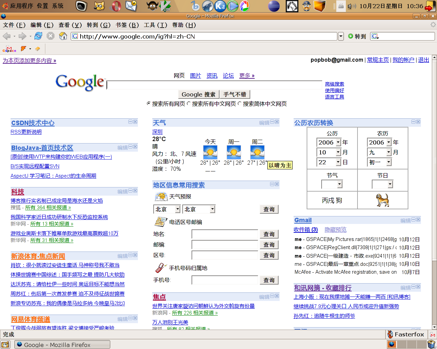Open the 农历 month 九 dropdown
The width and height of the screenshot is (437, 349).
click(389, 152)
